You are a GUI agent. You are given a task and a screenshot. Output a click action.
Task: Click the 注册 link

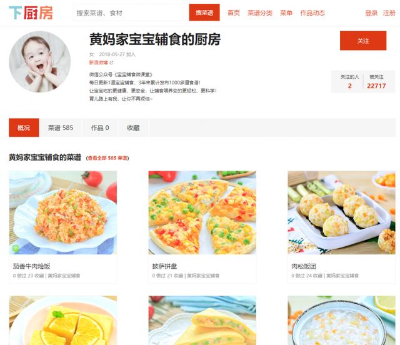pos(389,12)
